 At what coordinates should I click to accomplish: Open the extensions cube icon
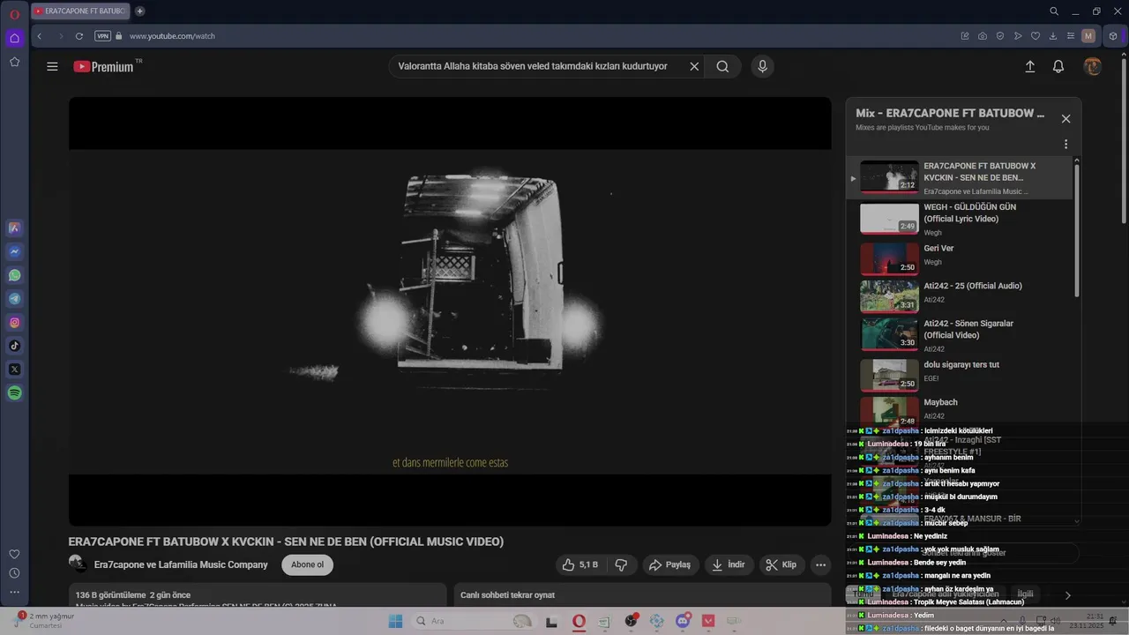point(1113,36)
